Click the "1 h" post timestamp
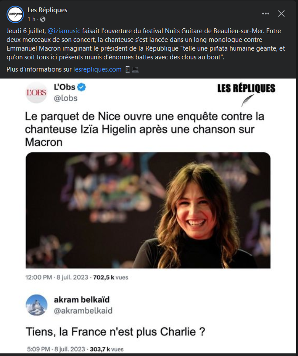 (31, 19)
